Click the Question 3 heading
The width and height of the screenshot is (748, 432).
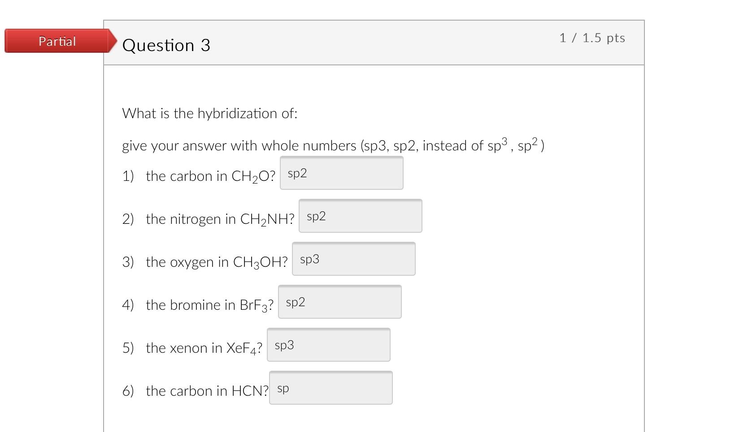(166, 45)
